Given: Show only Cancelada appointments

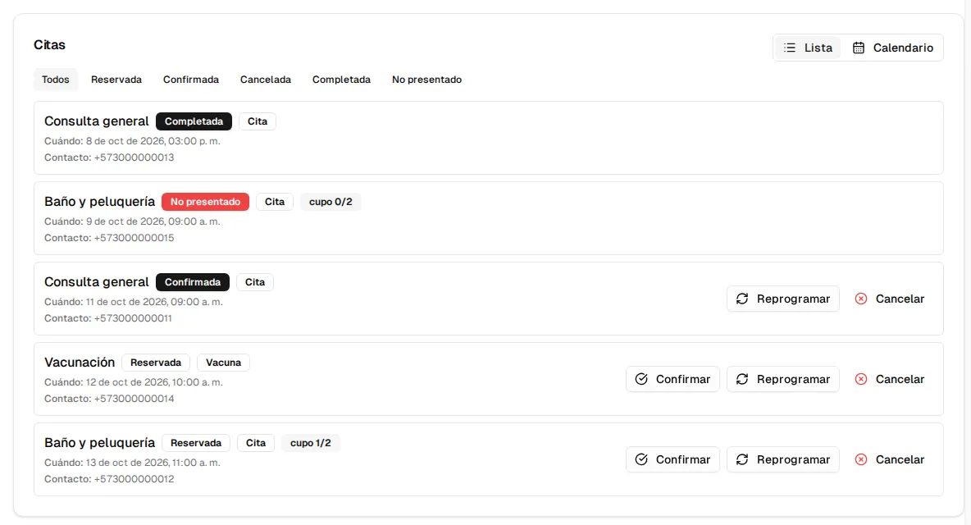Looking at the screenshot, I should click(x=266, y=80).
